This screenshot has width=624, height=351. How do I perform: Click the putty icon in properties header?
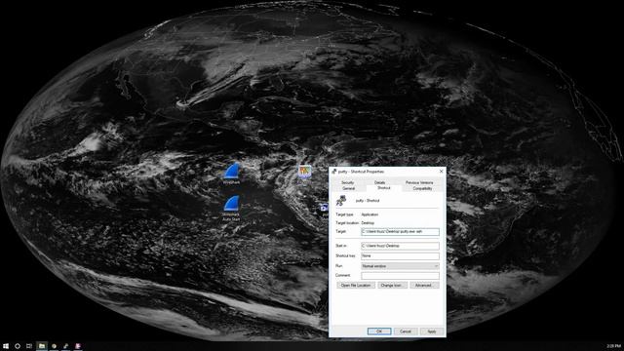[341, 201]
